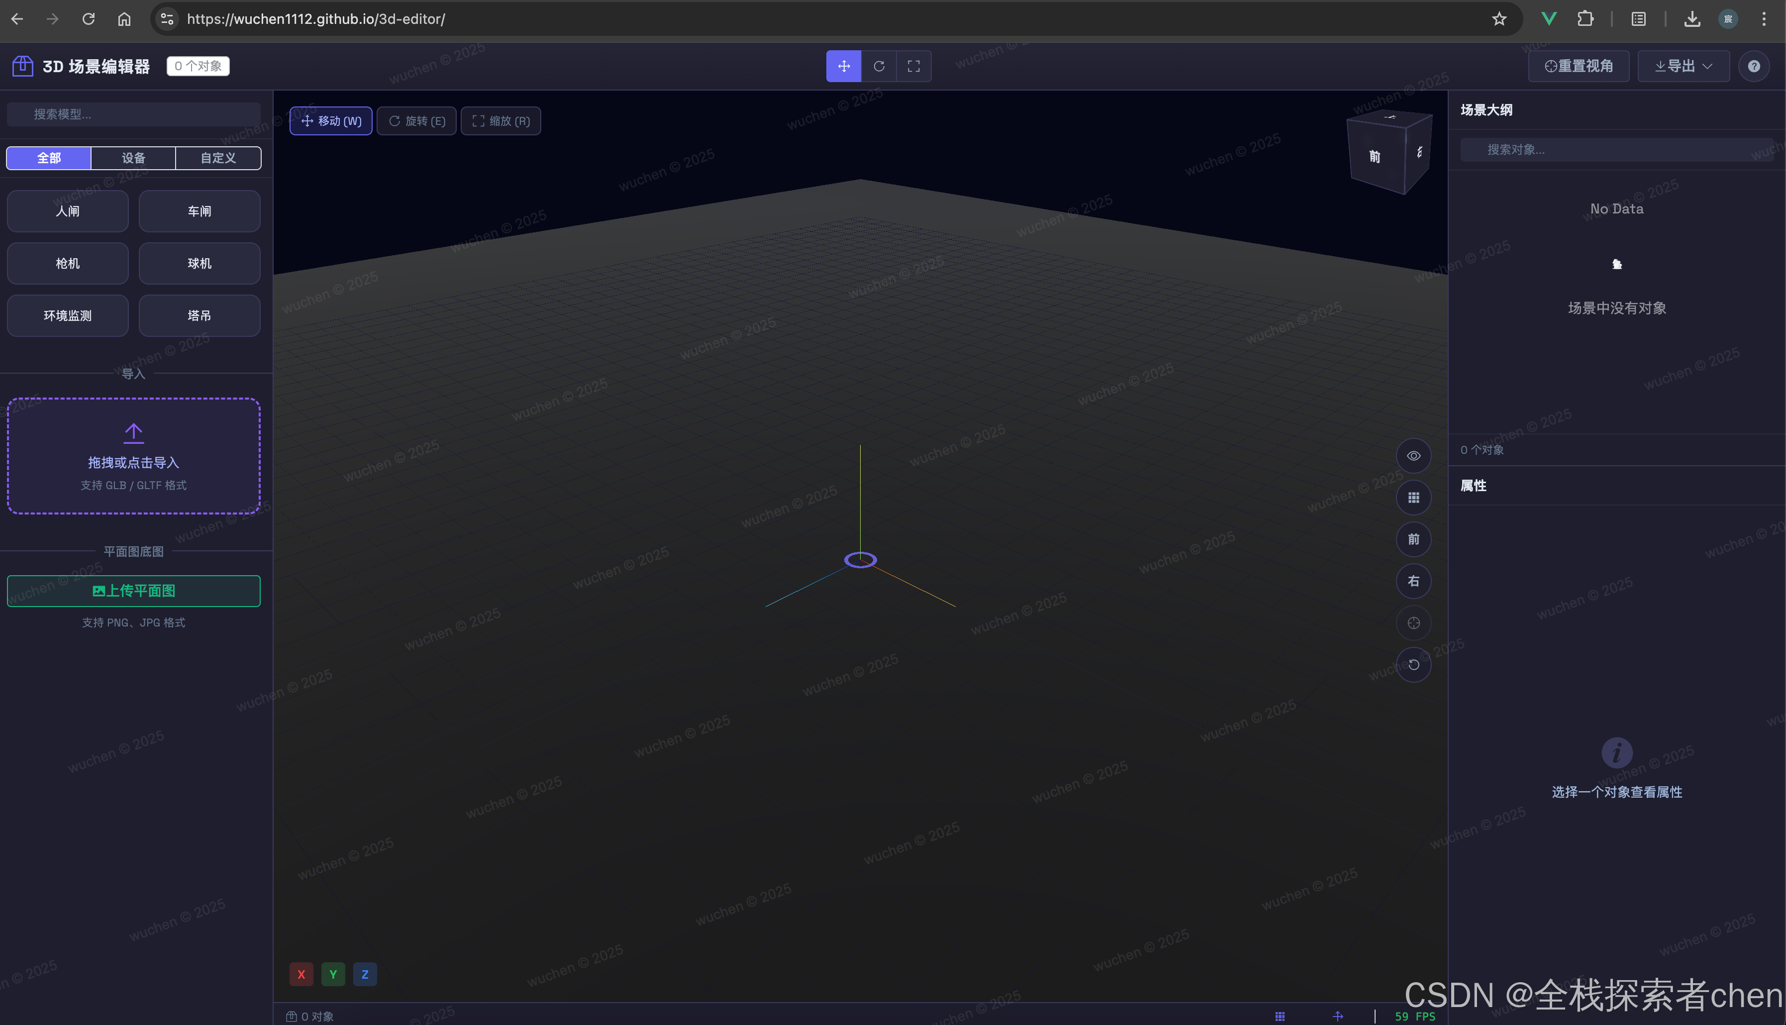Toggle the Z axis indicator at bottom left
Screen dimensions: 1786x1025
(x=365, y=974)
